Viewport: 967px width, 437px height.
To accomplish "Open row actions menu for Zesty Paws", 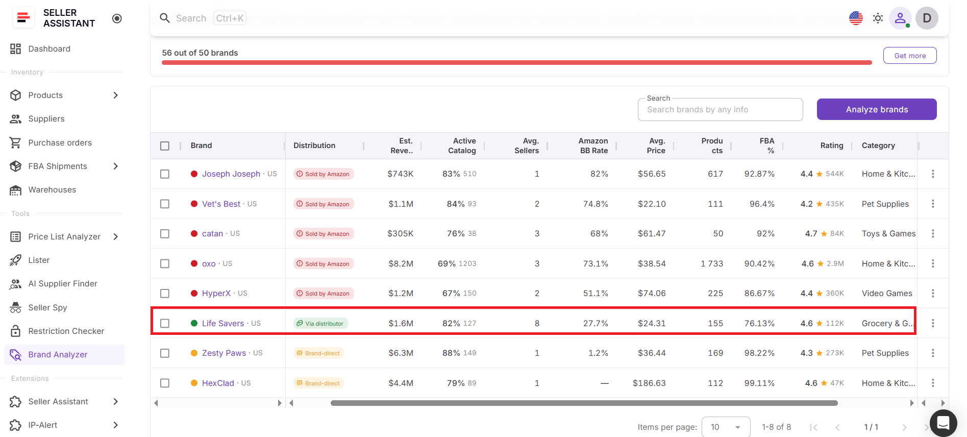I will click(933, 353).
